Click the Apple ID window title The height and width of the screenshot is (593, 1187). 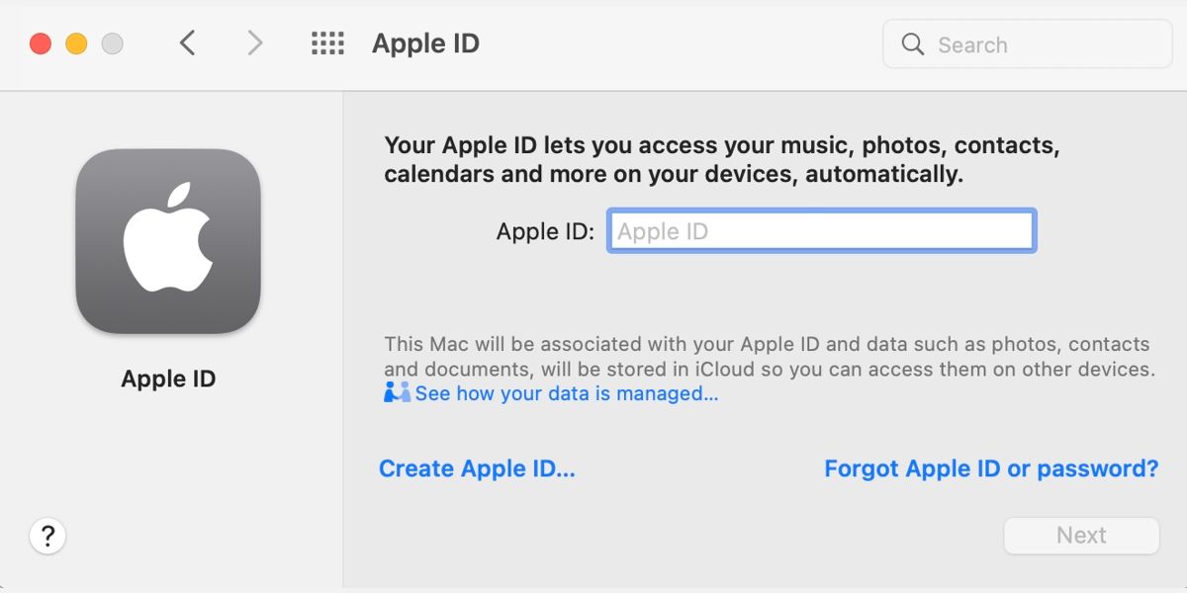[x=425, y=42]
